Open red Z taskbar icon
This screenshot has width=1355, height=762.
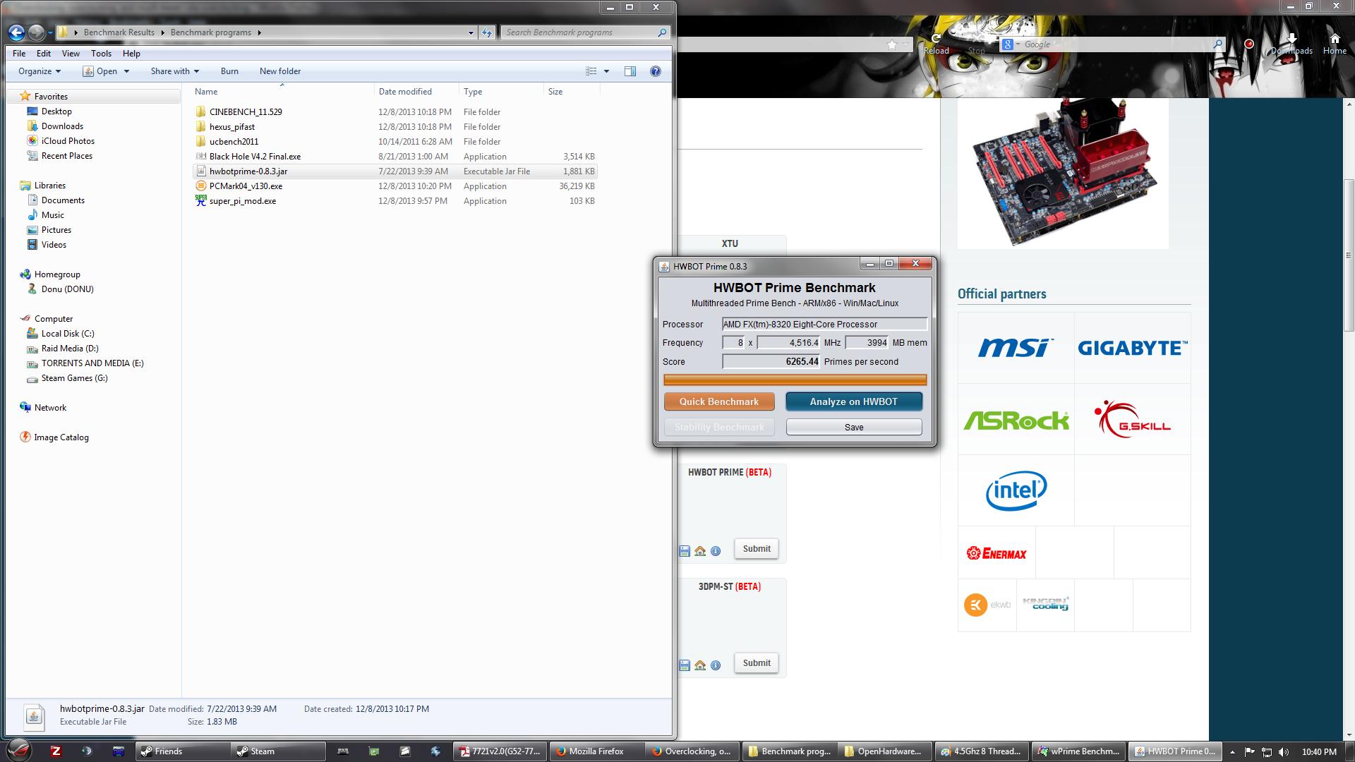point(56,751)
